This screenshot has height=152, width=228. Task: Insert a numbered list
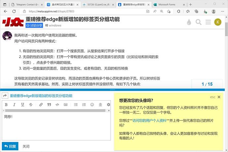coord(84,105)
